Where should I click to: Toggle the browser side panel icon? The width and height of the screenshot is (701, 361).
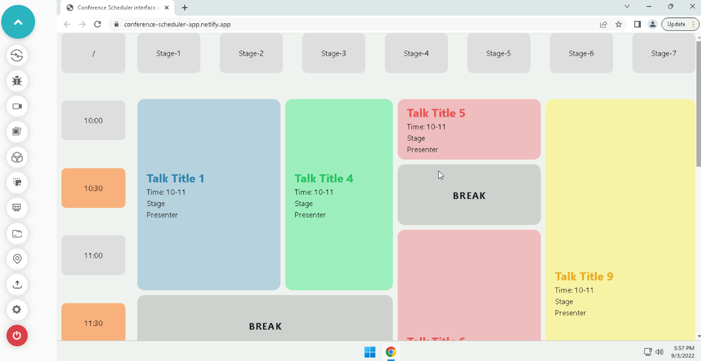click(637, 25)
